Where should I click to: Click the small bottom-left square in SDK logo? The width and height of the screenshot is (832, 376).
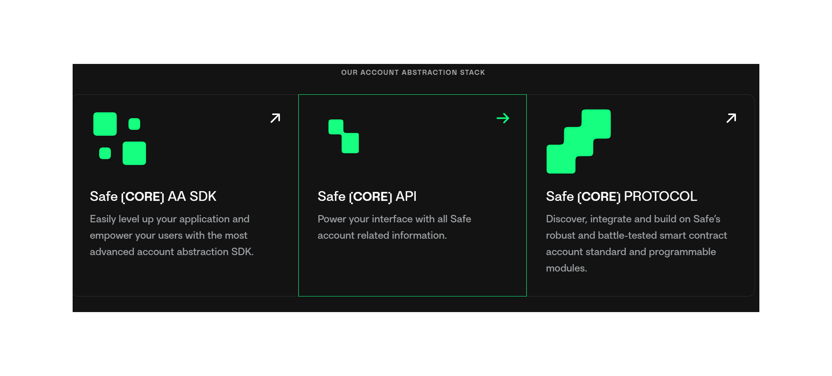105,153
